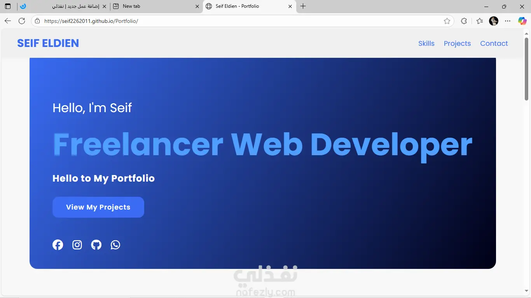Restore down the browser window
Viewport: 531px width, 298px height.
pyautogui.click(x=504, y=6)
